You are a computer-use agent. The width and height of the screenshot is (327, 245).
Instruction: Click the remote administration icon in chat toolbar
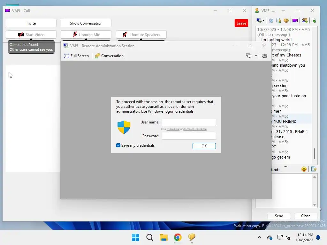259,20
